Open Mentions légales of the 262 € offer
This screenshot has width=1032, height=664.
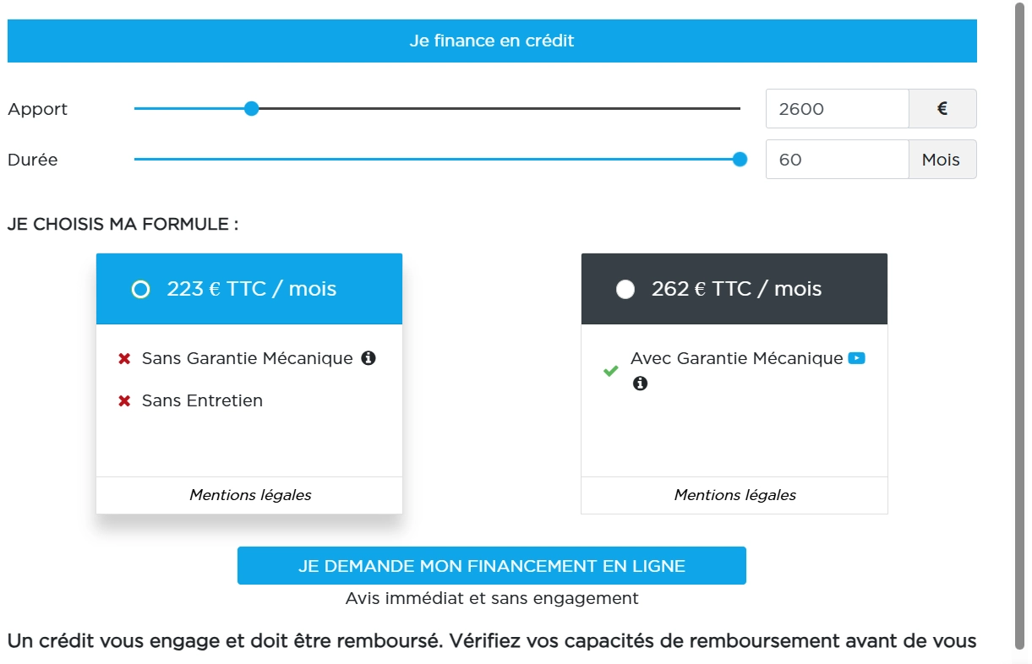735,495
